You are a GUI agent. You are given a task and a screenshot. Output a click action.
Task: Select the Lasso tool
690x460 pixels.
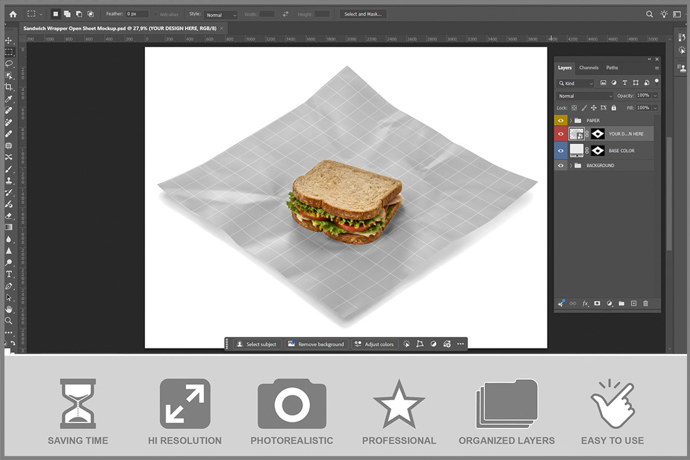coord(9,63)
